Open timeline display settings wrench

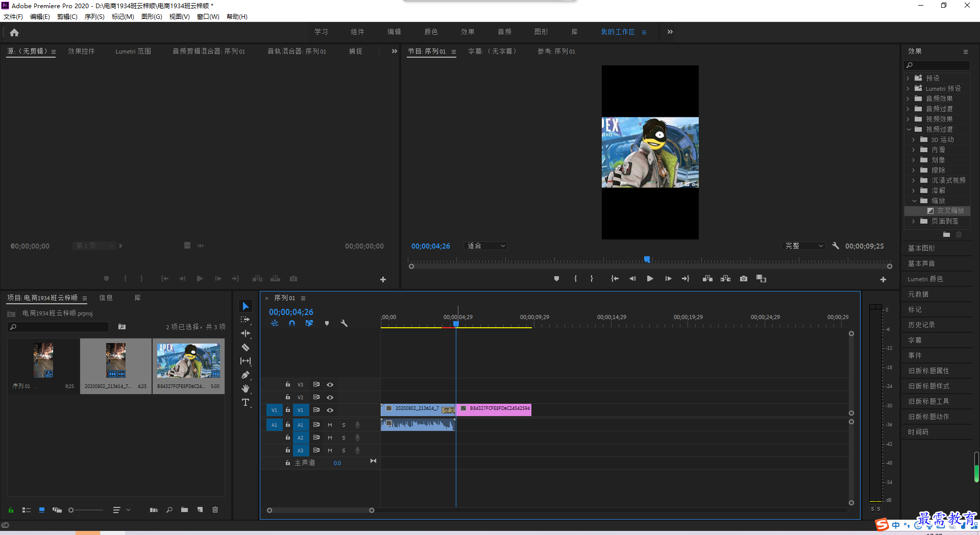tap(344, 323)
